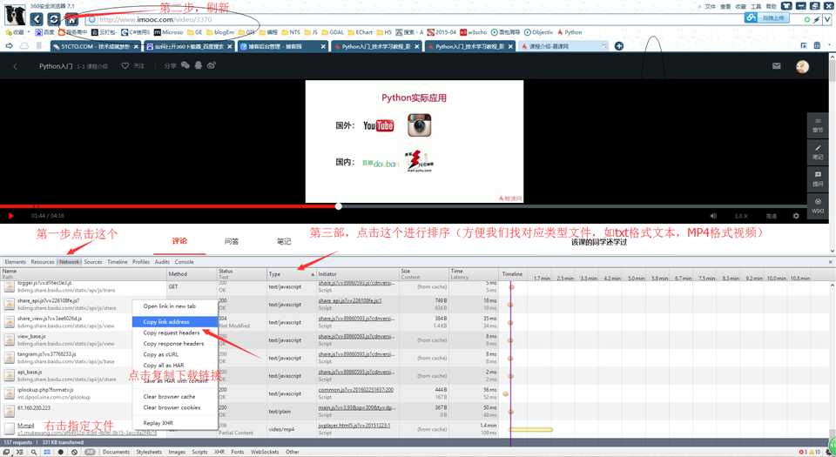Open the GDAL bookmark folder
This screenshot has width=836, height=457.
tap(333, 32)
